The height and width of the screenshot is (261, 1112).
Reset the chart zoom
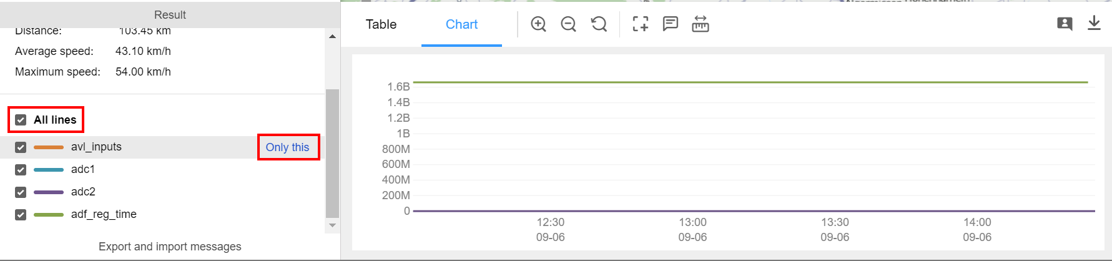(599, 24)
